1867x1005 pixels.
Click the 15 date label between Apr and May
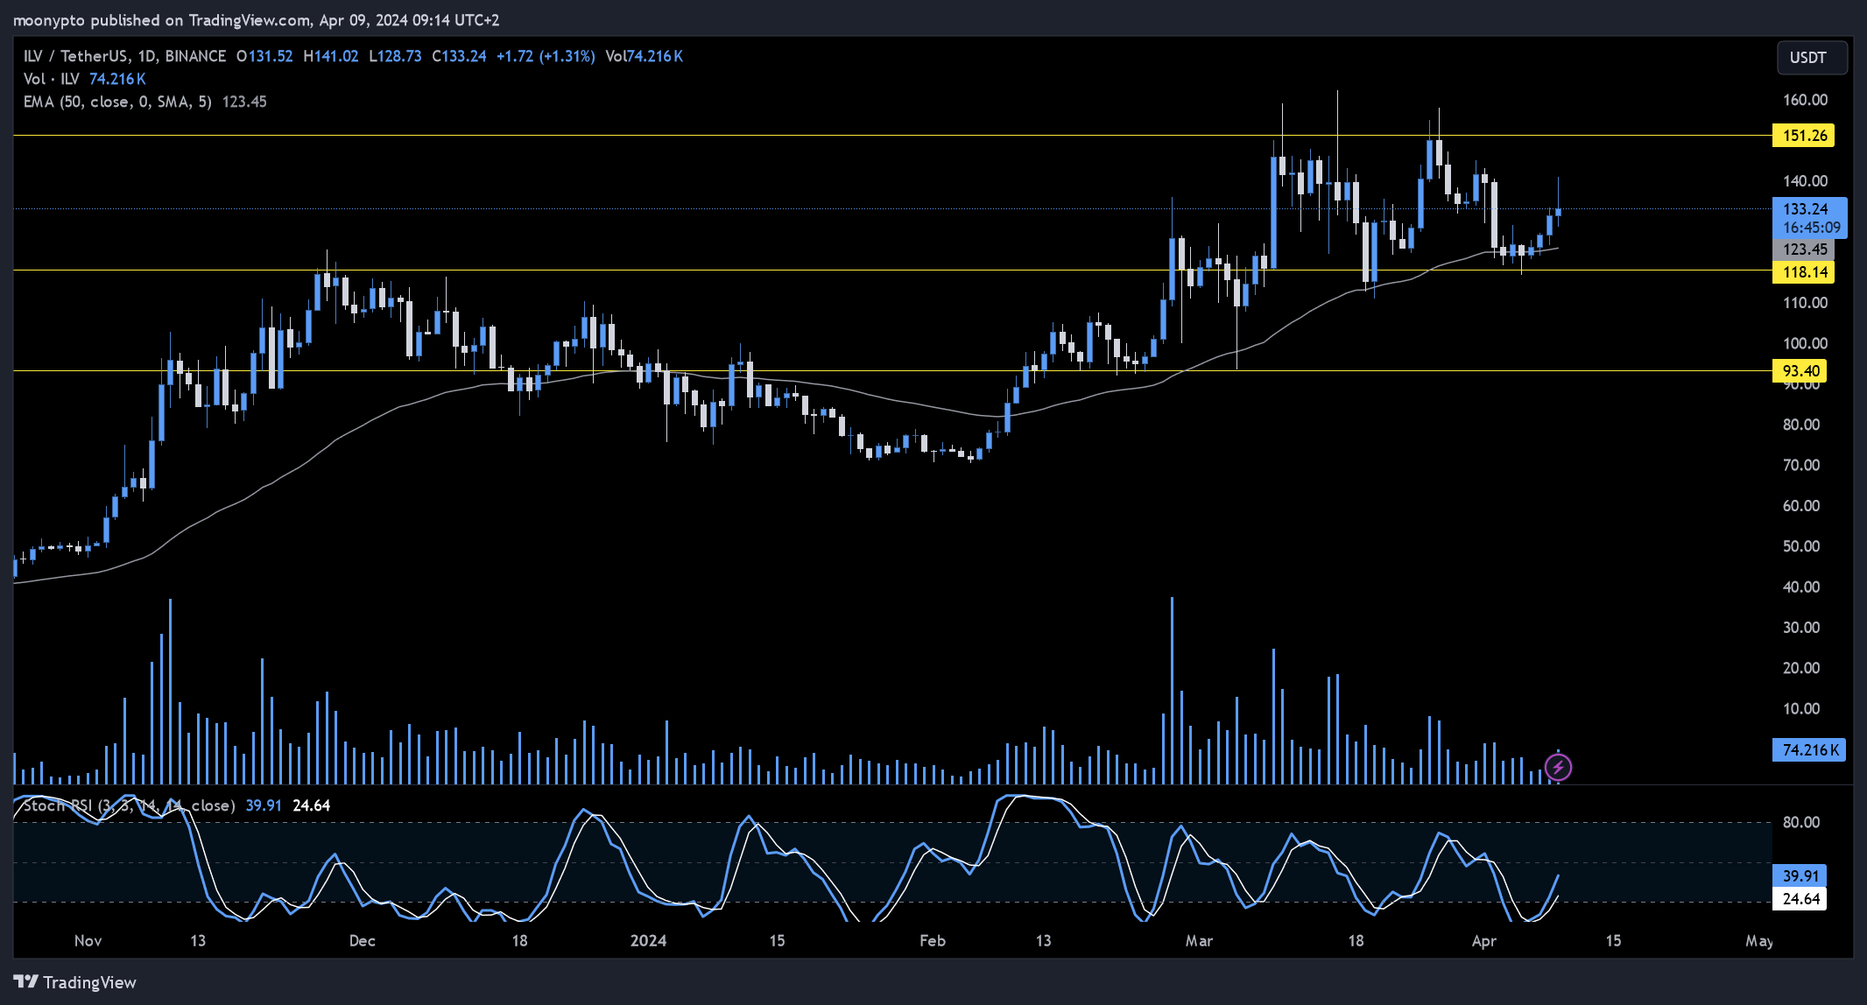pyautogui.click(x=1613, y=941)
